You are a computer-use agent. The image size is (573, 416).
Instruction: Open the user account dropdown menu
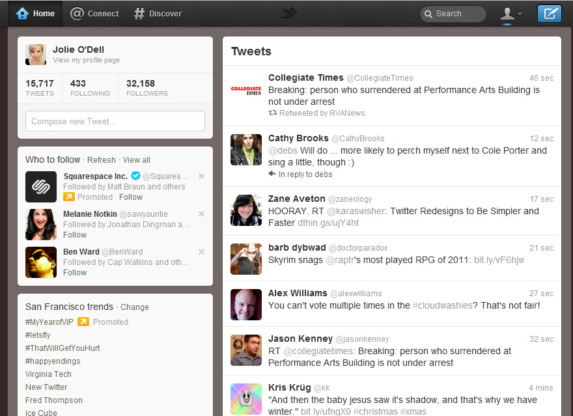(x=511, y=14)
